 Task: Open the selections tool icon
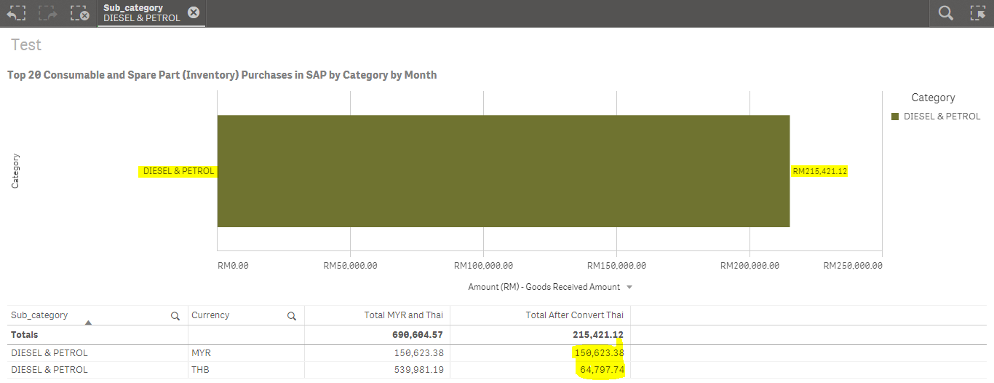[x=977, y=12]
